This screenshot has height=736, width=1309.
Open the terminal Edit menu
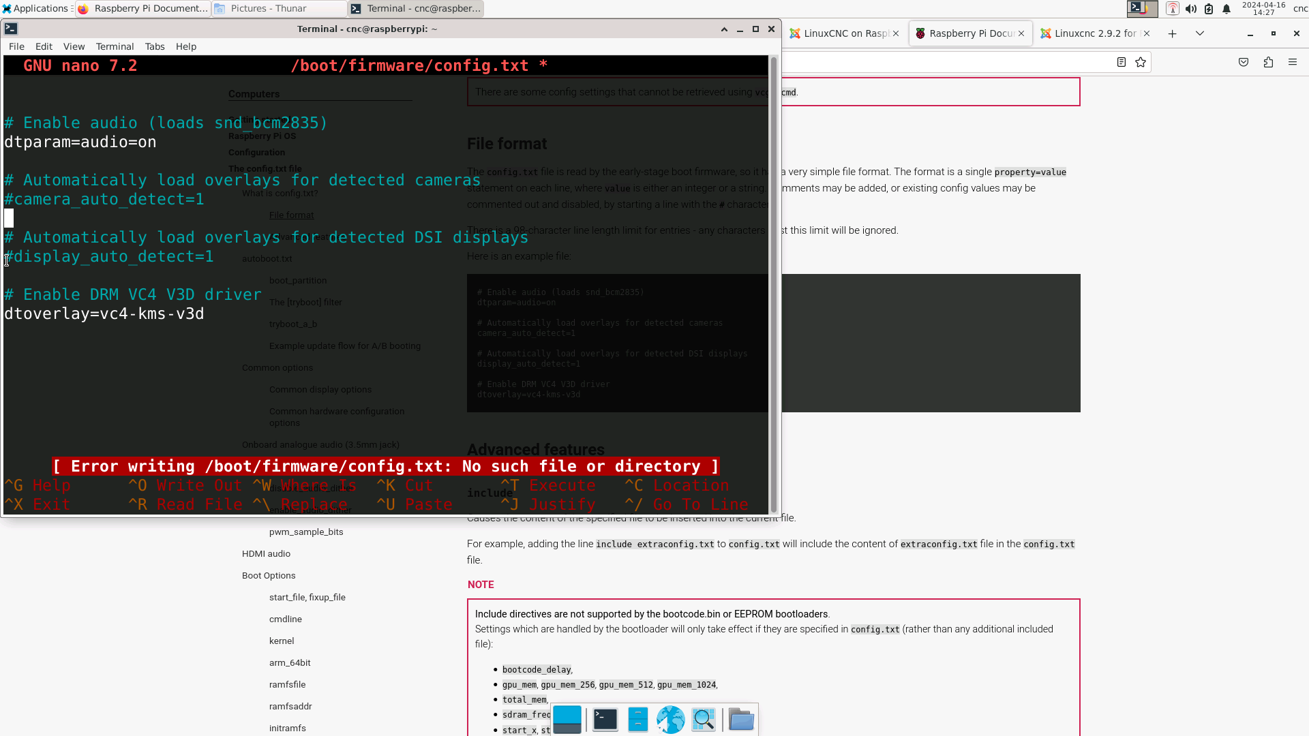[44, 46]
